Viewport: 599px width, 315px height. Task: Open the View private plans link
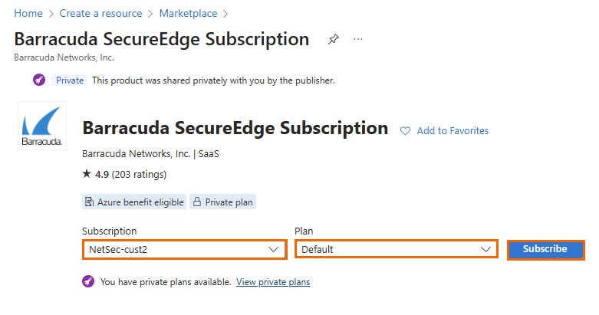coord(273,282)
